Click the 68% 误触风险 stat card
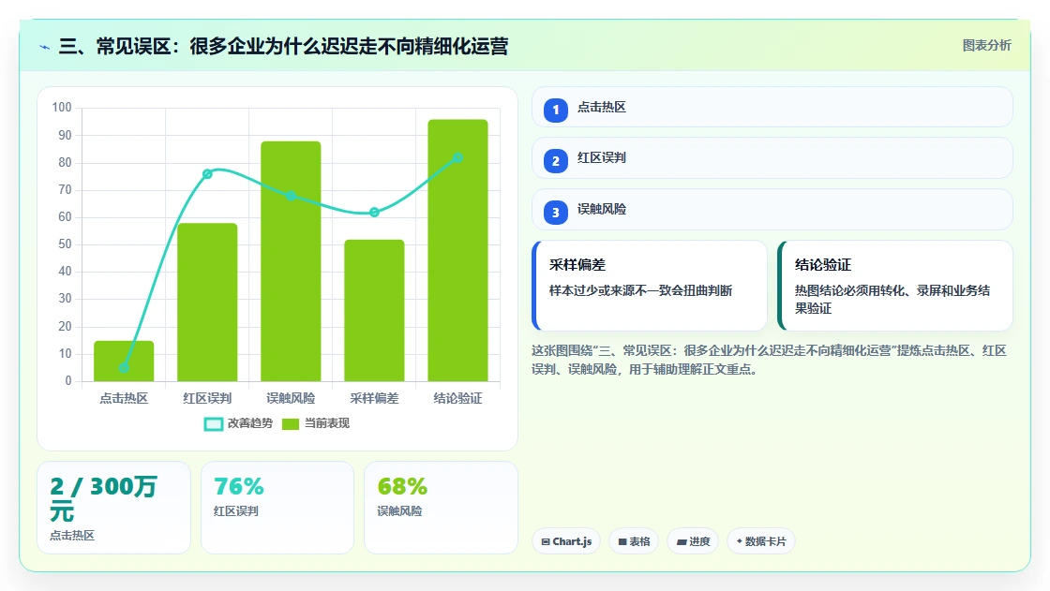This screenshot has width=1050, height=591. click(441, 508)
